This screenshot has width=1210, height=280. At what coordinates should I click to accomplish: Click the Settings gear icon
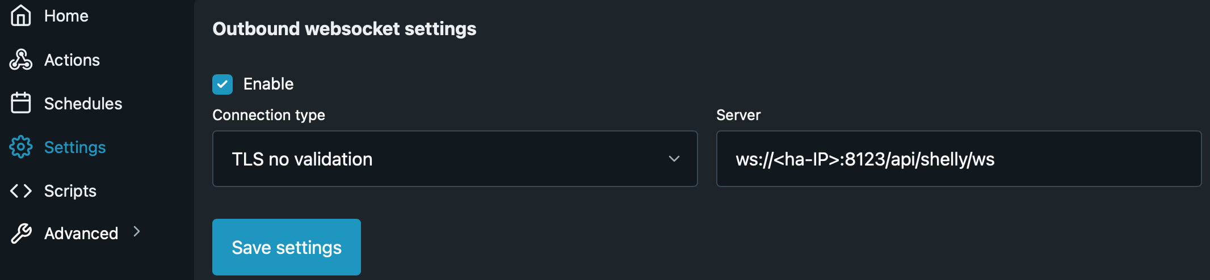21,147
